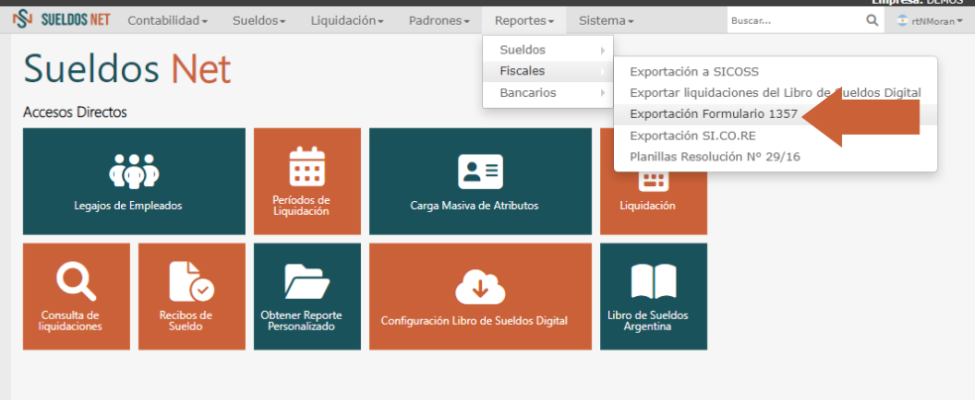Open Configuración Libro de Sueldos Digital cloud icon

click(480, 286)
